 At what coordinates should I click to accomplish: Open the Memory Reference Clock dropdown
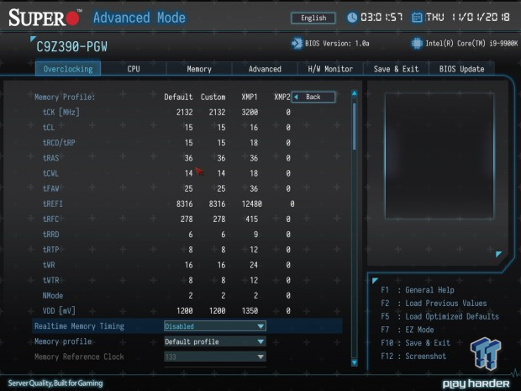coord(215,357)
